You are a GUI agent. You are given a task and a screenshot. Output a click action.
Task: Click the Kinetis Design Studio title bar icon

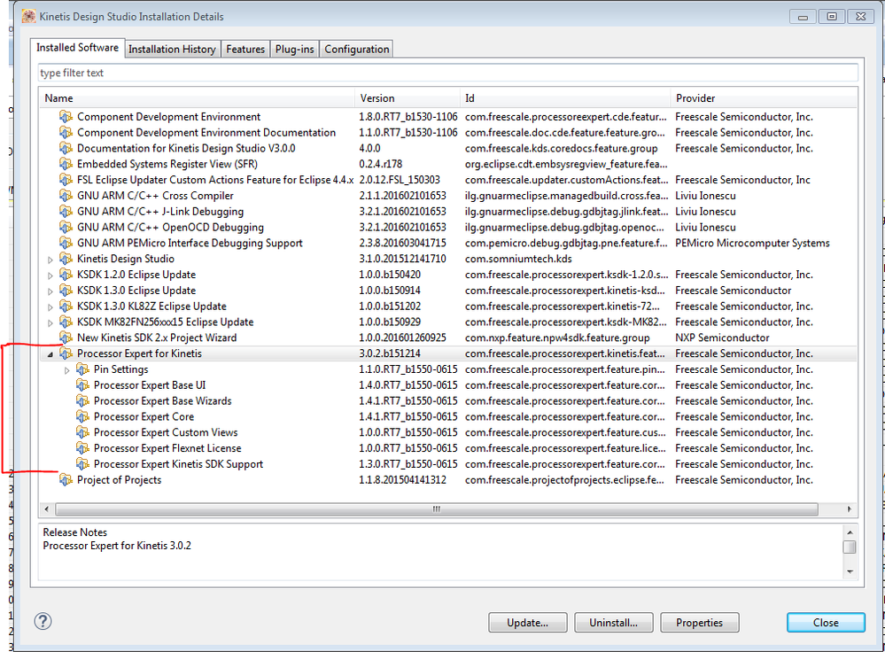tap(28, 16)
